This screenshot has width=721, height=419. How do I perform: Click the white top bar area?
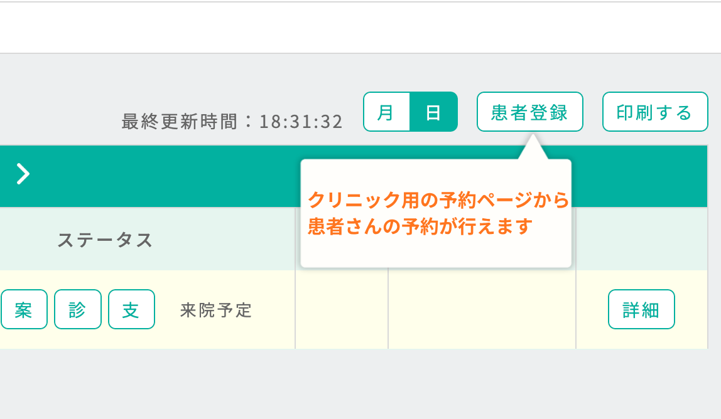click(360, 28)
